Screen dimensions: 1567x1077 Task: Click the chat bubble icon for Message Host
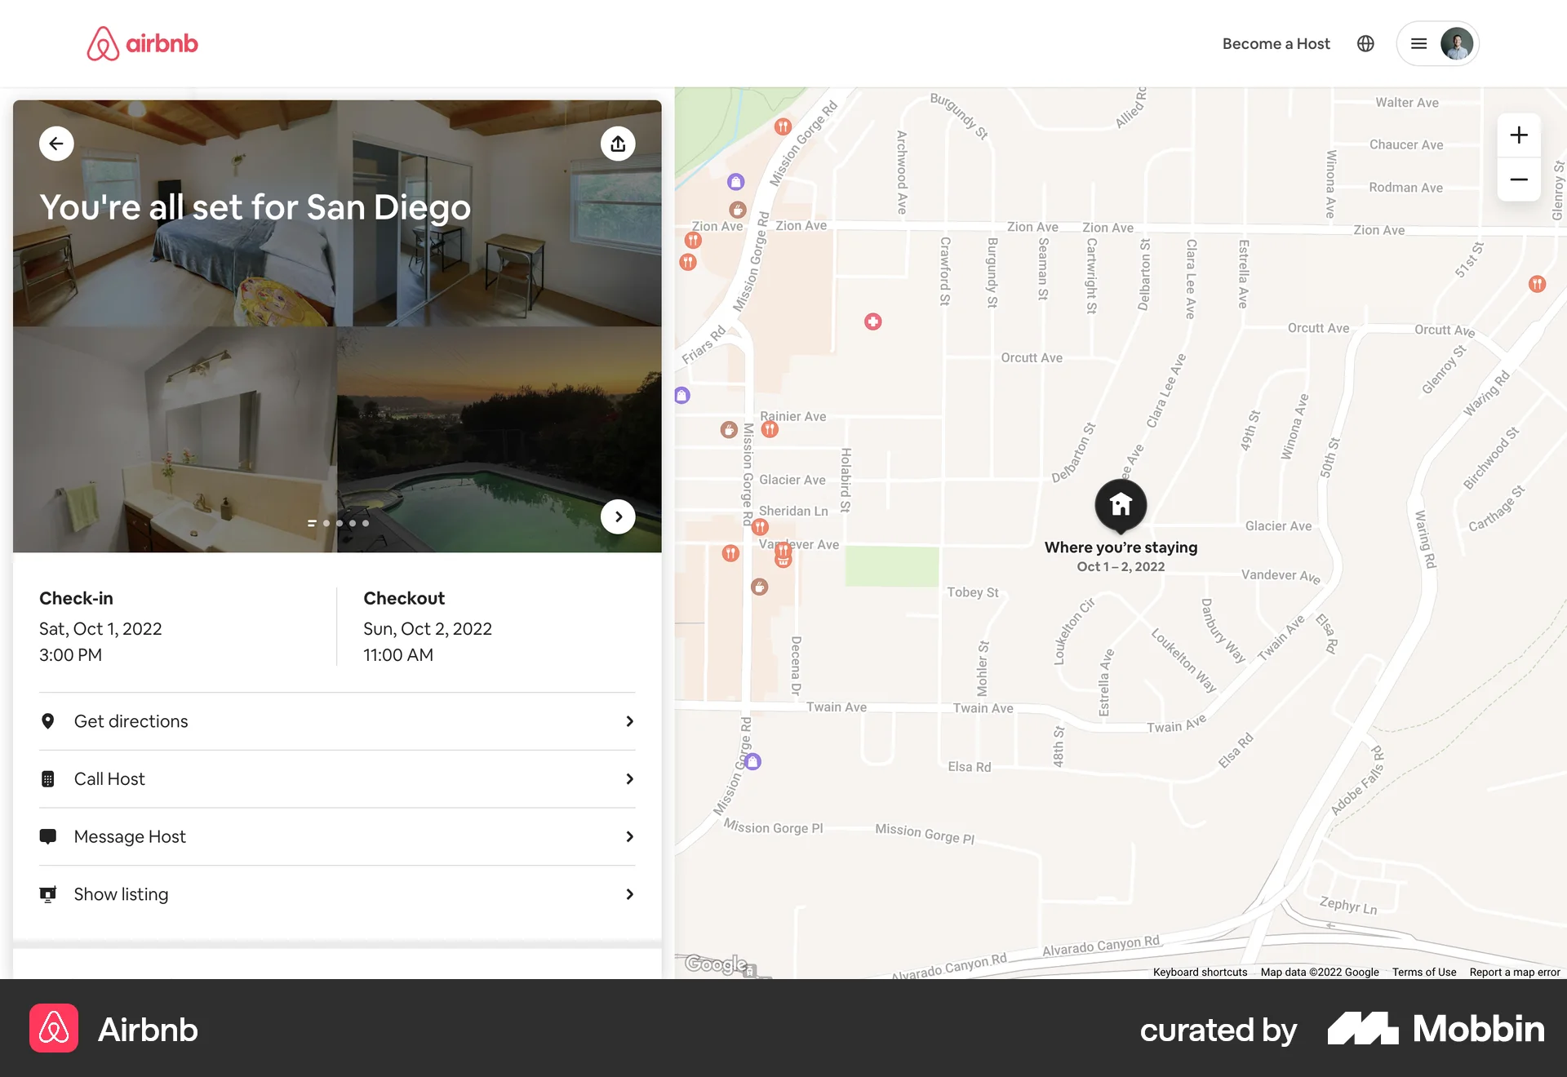pyautogui.click(x=48, y=836)
